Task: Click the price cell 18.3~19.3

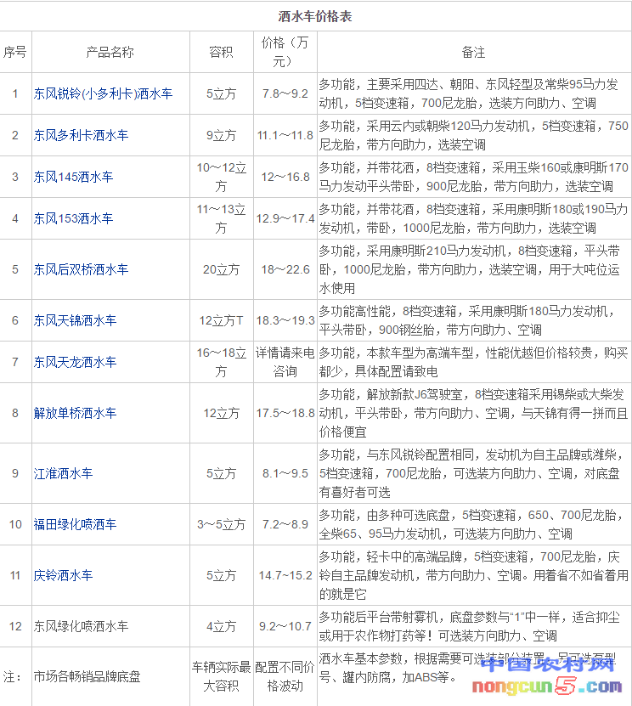Action: tap(285, 320)
